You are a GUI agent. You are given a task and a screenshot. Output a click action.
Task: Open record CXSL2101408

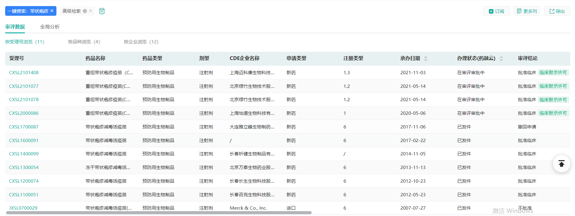24,73
